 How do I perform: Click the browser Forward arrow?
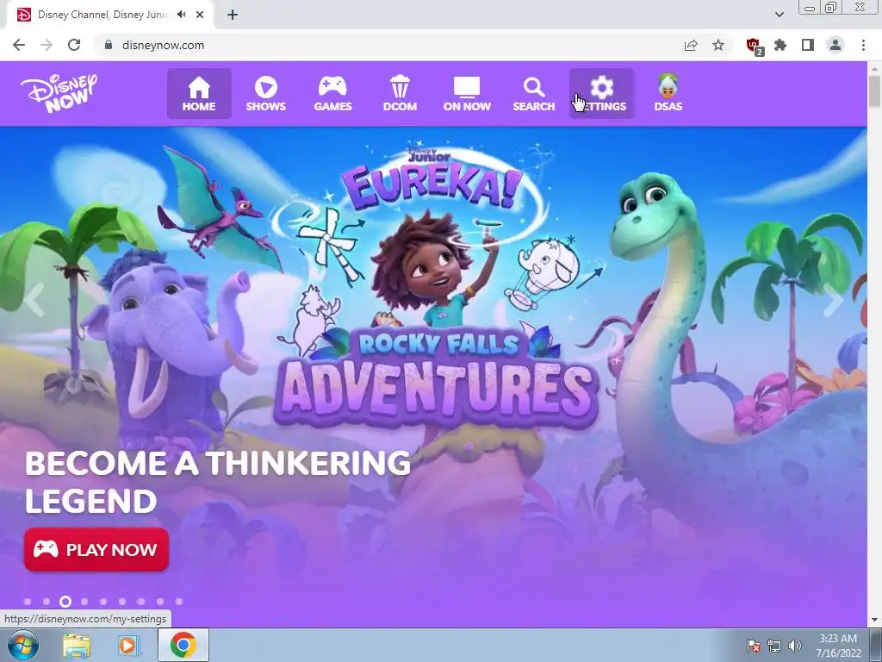[x=47, y=45]
